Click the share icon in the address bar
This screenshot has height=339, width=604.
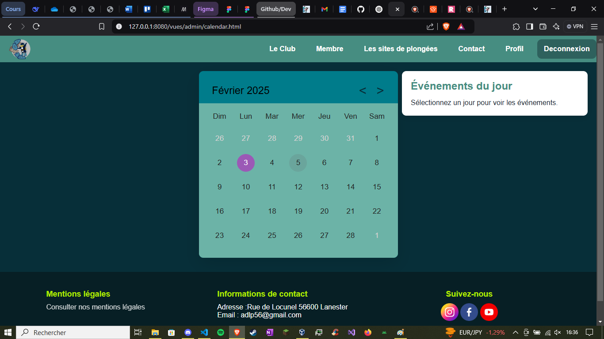click(x=429, y=26)
